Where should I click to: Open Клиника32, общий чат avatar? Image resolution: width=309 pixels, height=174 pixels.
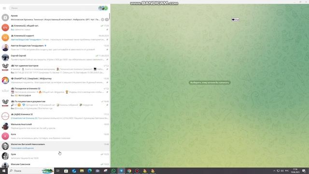click(5, 28)
